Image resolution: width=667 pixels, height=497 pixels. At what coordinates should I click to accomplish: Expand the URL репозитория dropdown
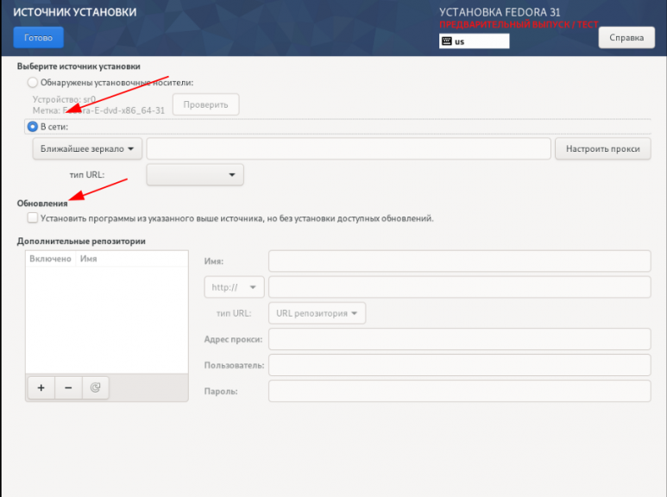tap(317, 313)
